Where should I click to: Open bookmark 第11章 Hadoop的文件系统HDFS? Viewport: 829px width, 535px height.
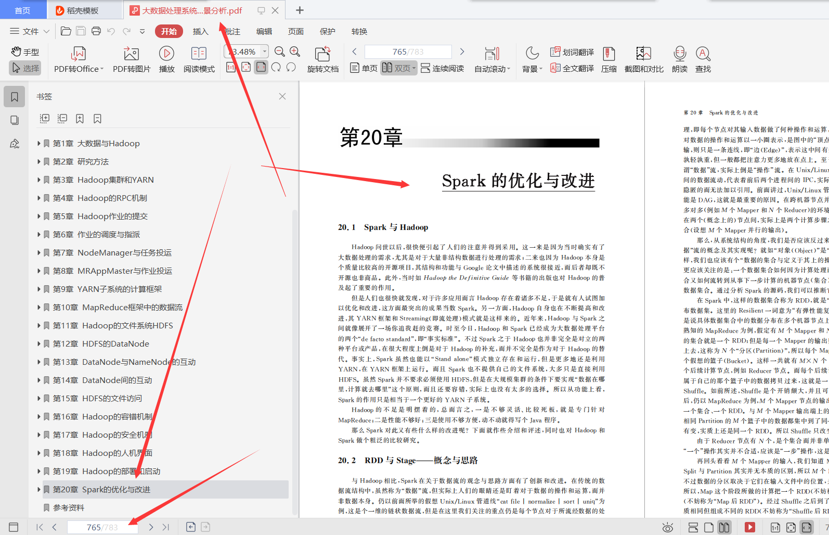tap(113, 325)
